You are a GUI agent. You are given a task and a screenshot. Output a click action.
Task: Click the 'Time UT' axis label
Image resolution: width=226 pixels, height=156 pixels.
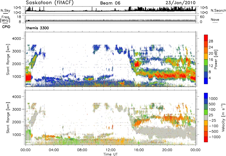coord(110,154)
